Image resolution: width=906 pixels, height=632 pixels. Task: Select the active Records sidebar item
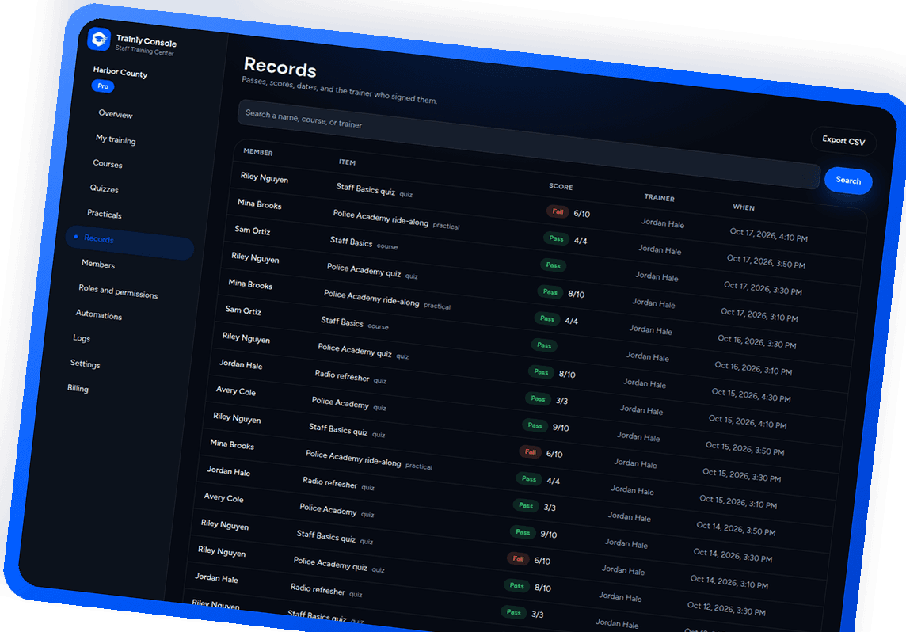(x=130, y=242)
